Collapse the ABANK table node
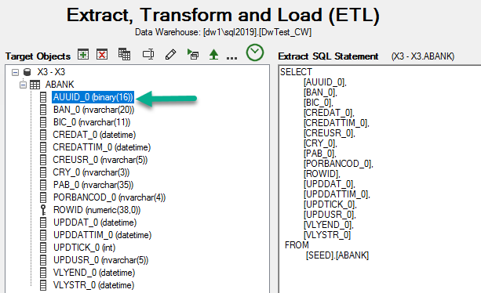Screen dimensions: 481x293 pos(23,85)
